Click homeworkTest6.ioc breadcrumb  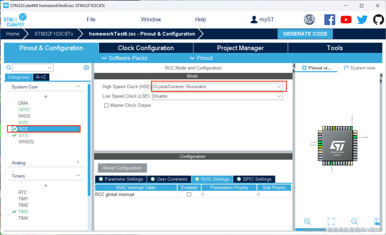point(142,34)
